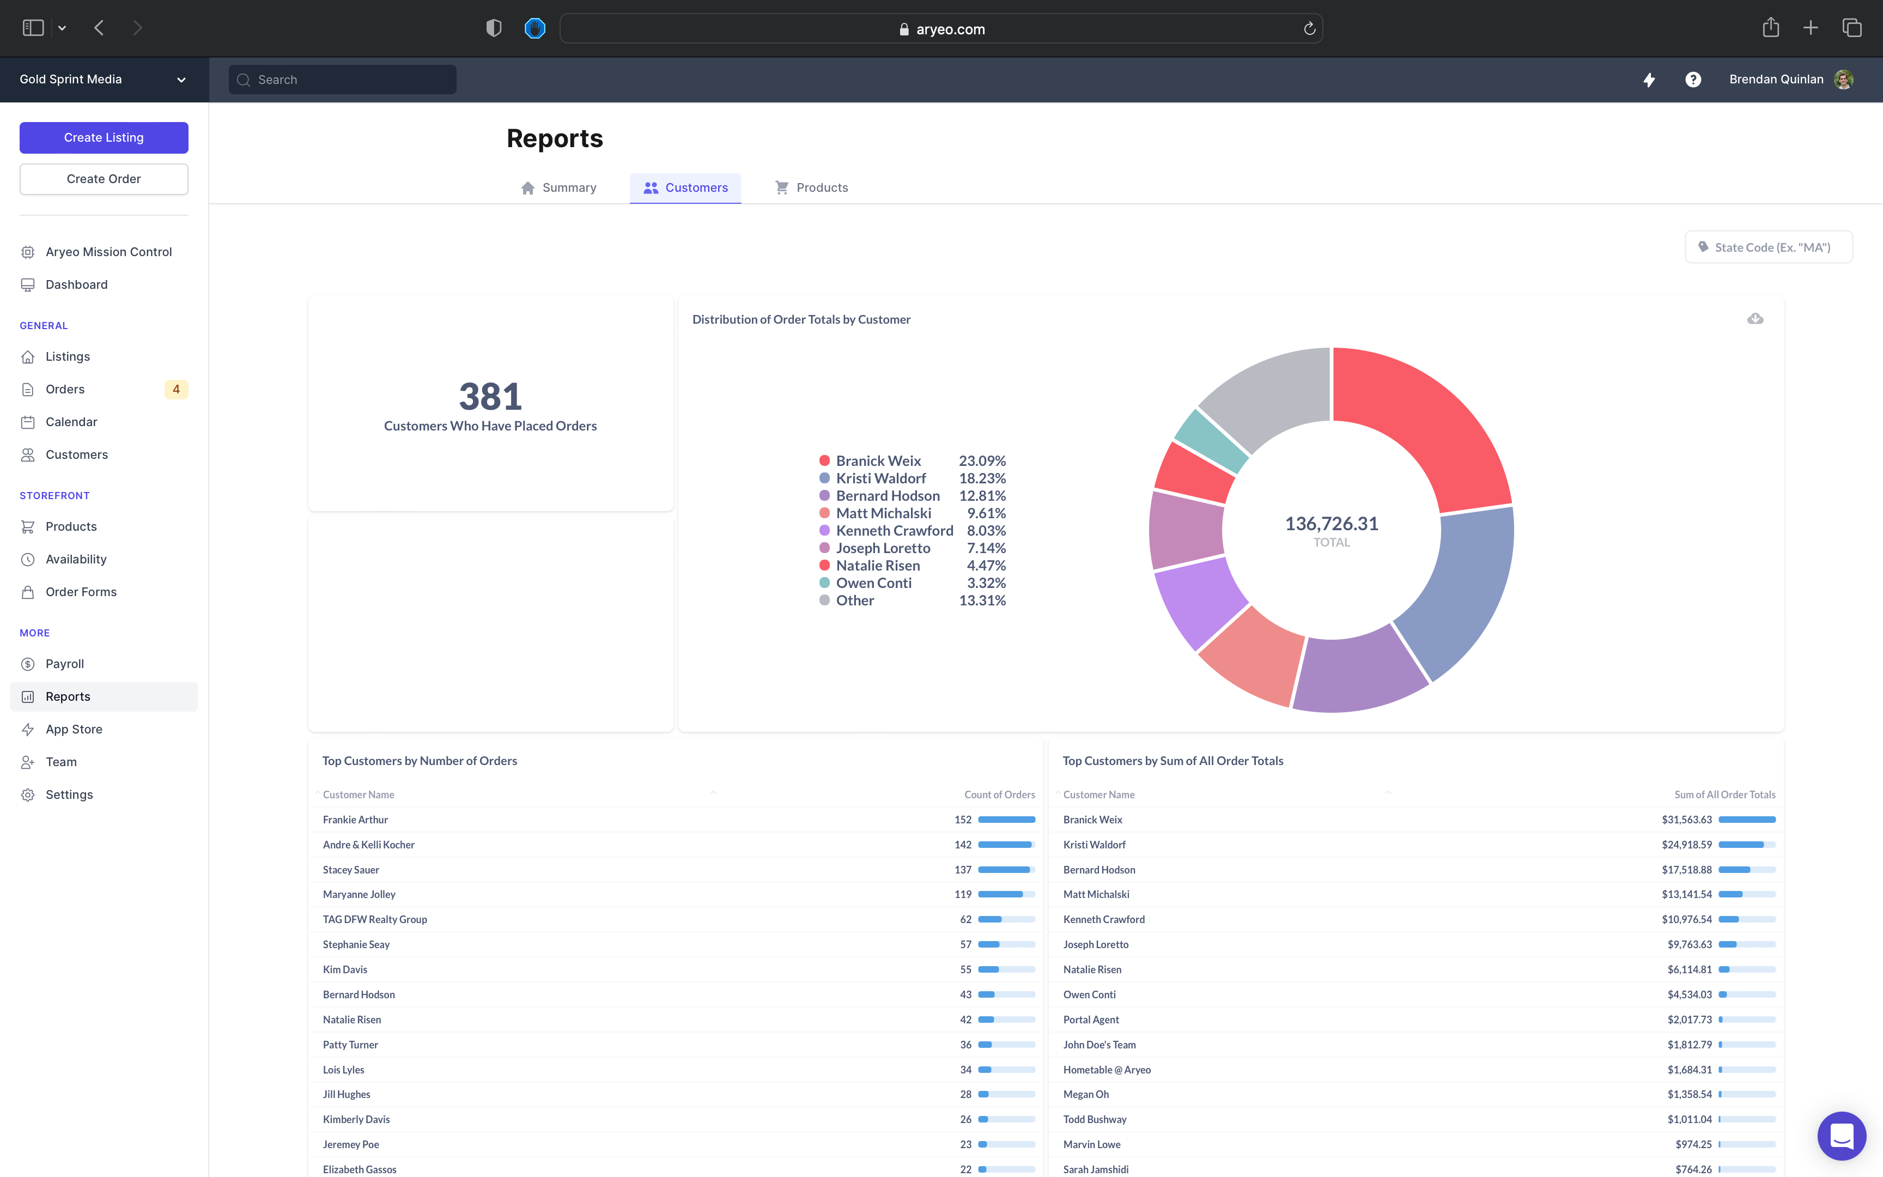Export the order totals chart via the cloud icon

(1756, 318)
